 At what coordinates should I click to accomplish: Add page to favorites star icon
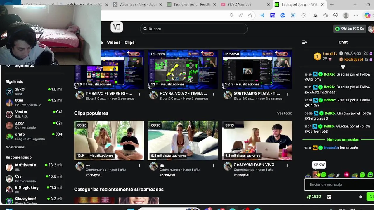tap(250, 15)
